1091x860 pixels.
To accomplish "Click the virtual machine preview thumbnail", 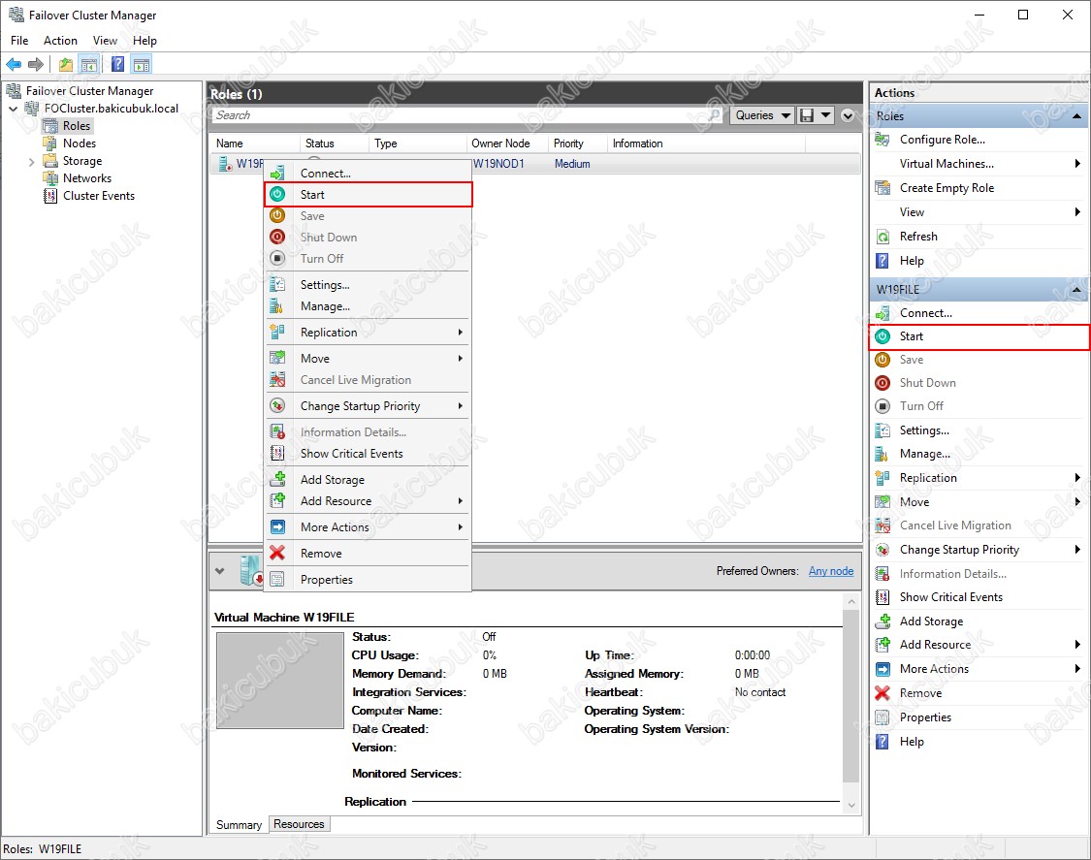I will pyautogui.click(x=279, y=680).
